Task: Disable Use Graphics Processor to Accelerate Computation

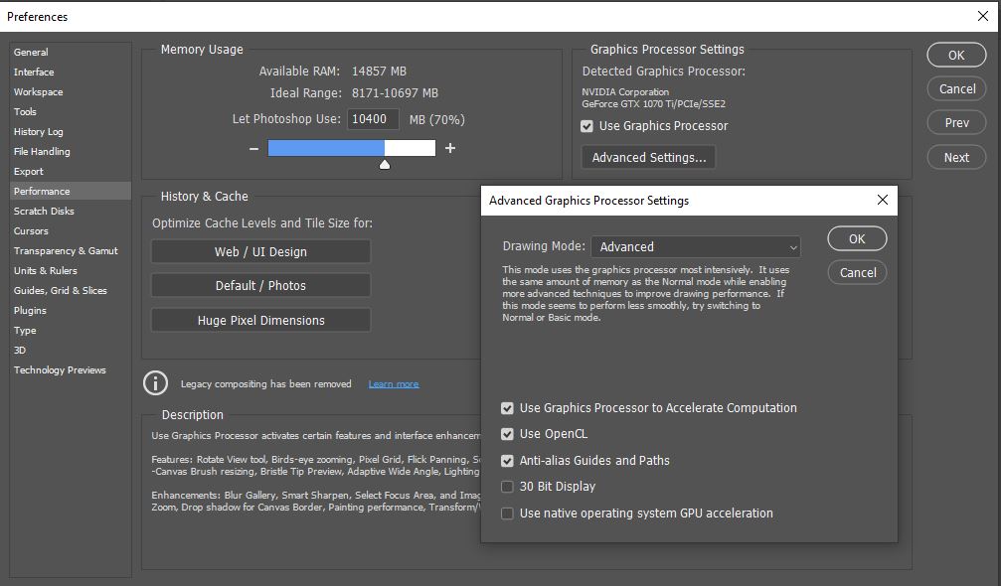Action: [x=507, y=408]
